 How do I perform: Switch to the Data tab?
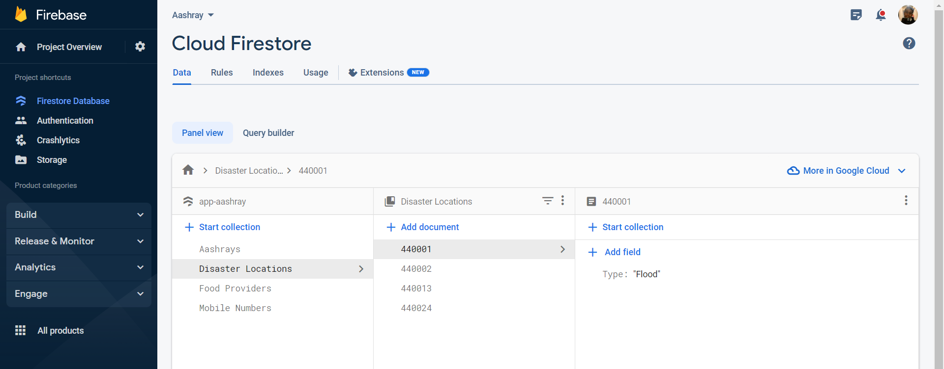pos(182,73)
